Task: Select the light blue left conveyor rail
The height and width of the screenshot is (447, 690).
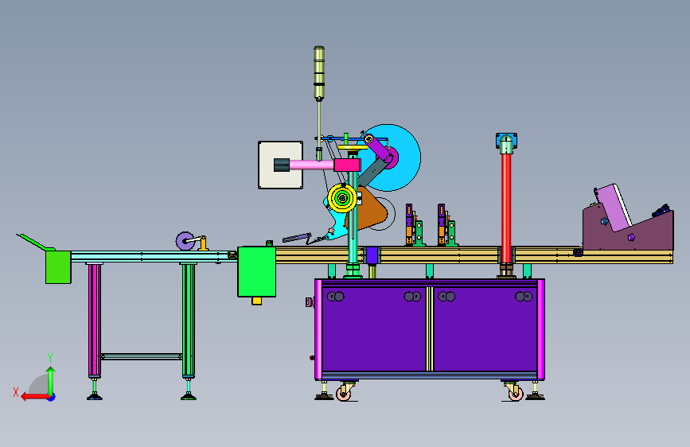Action: click(x=154, y=256)
